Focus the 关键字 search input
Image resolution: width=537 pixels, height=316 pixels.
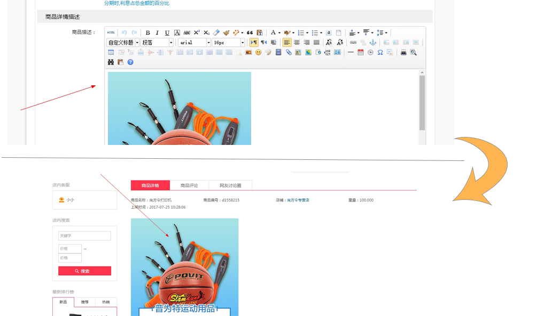tap(84, 236)
